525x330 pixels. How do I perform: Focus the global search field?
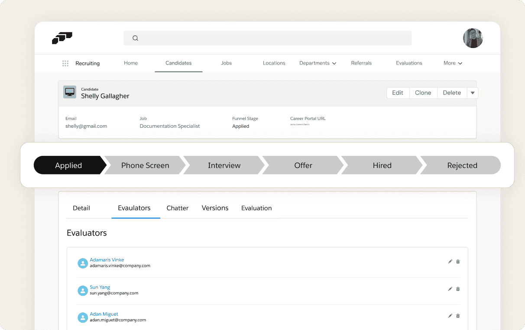[x=268, y=38]
